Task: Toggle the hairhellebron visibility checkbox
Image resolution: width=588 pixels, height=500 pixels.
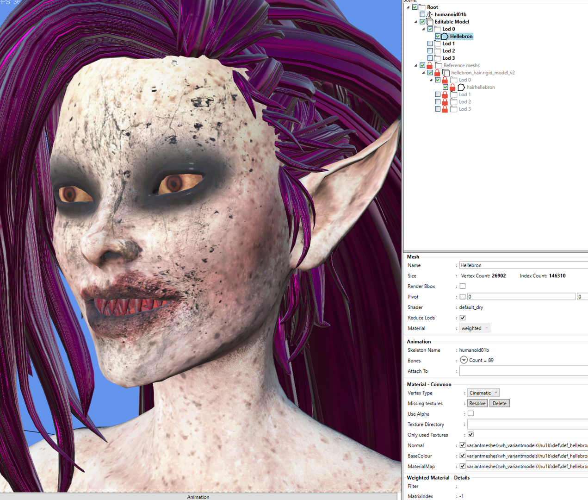Action: click(x=446, y=87)
